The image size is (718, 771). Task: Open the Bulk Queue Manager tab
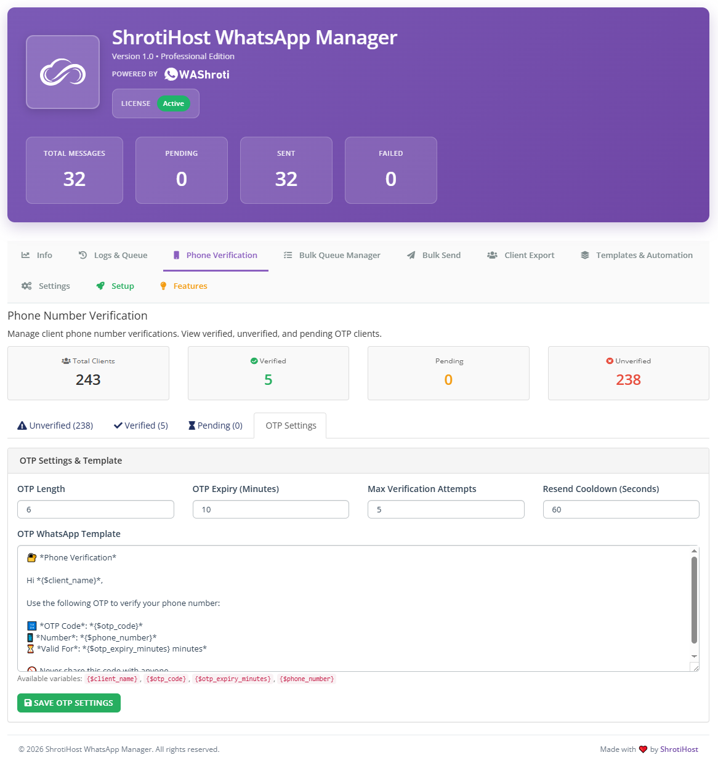point(332,255)
